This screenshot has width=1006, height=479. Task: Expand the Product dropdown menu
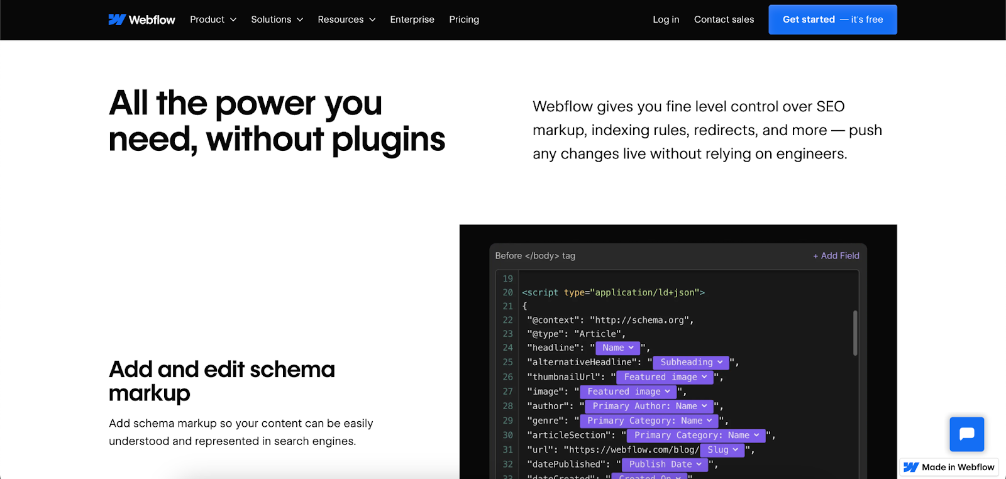pyautogui.click(x=213, y=19)
